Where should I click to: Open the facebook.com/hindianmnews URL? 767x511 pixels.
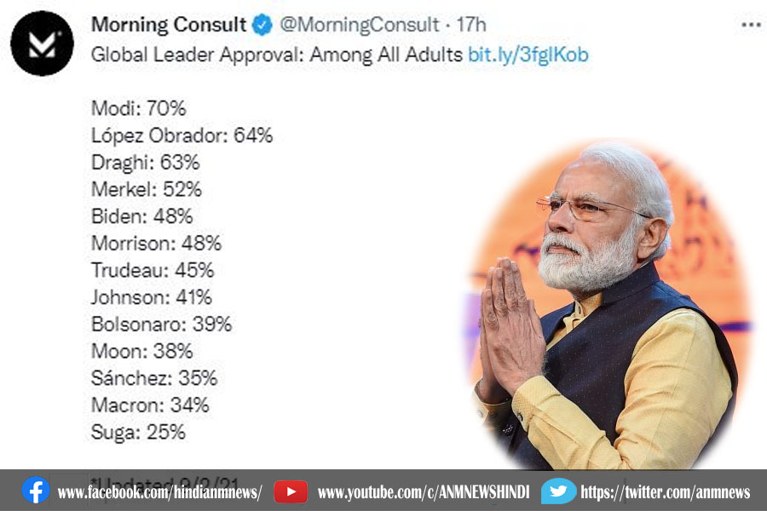pyautogui.click(x=159, y=492)
